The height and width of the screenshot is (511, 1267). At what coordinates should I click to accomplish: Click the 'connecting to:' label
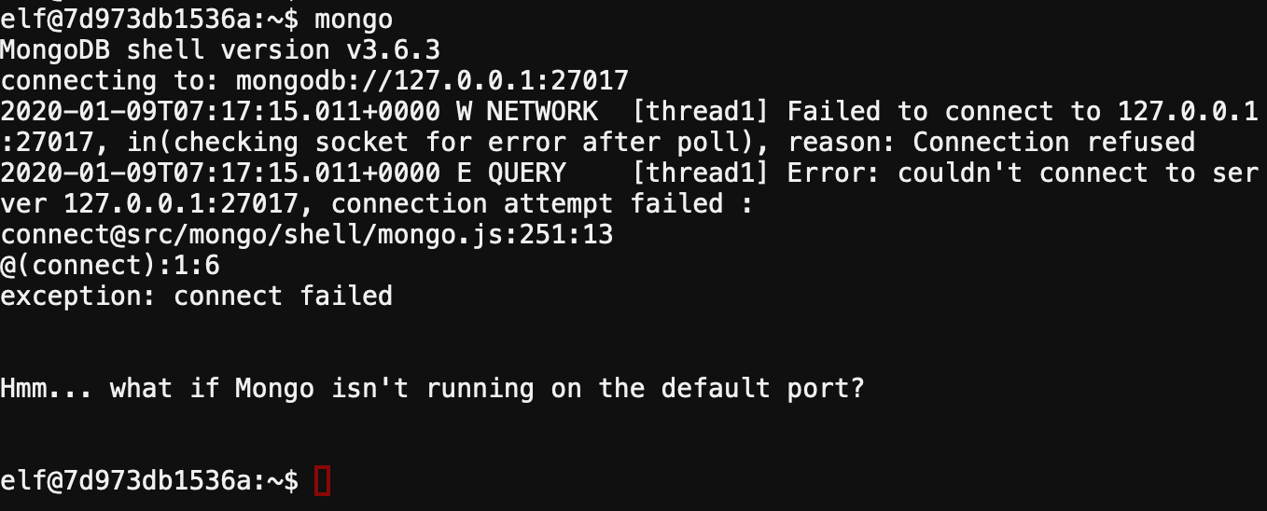coord(110,80)
